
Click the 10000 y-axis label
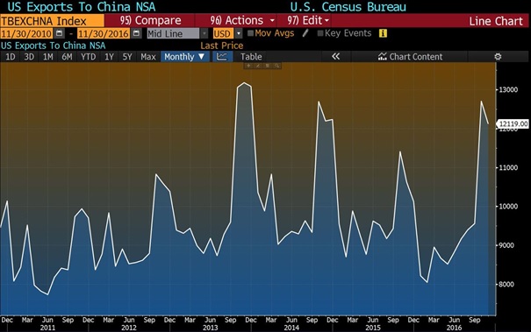coord(508,206)
